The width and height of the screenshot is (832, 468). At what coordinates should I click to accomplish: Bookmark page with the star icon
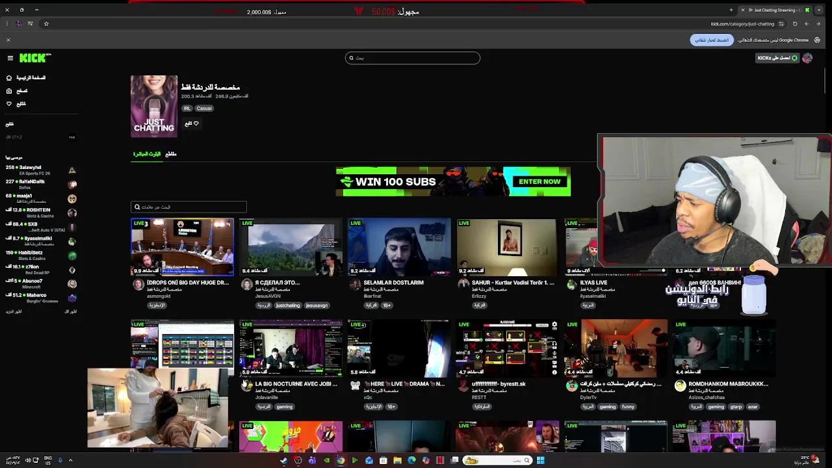46,24
